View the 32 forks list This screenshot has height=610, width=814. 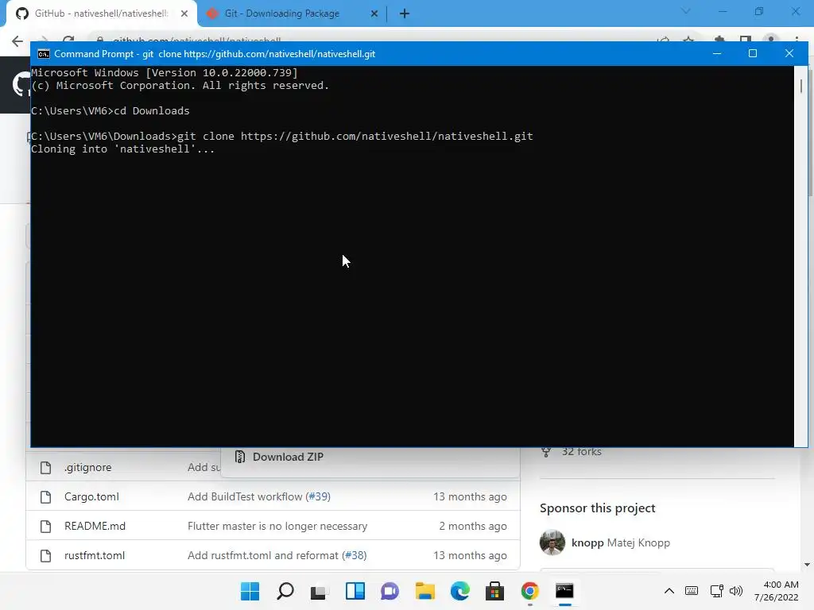click(581, 452)
